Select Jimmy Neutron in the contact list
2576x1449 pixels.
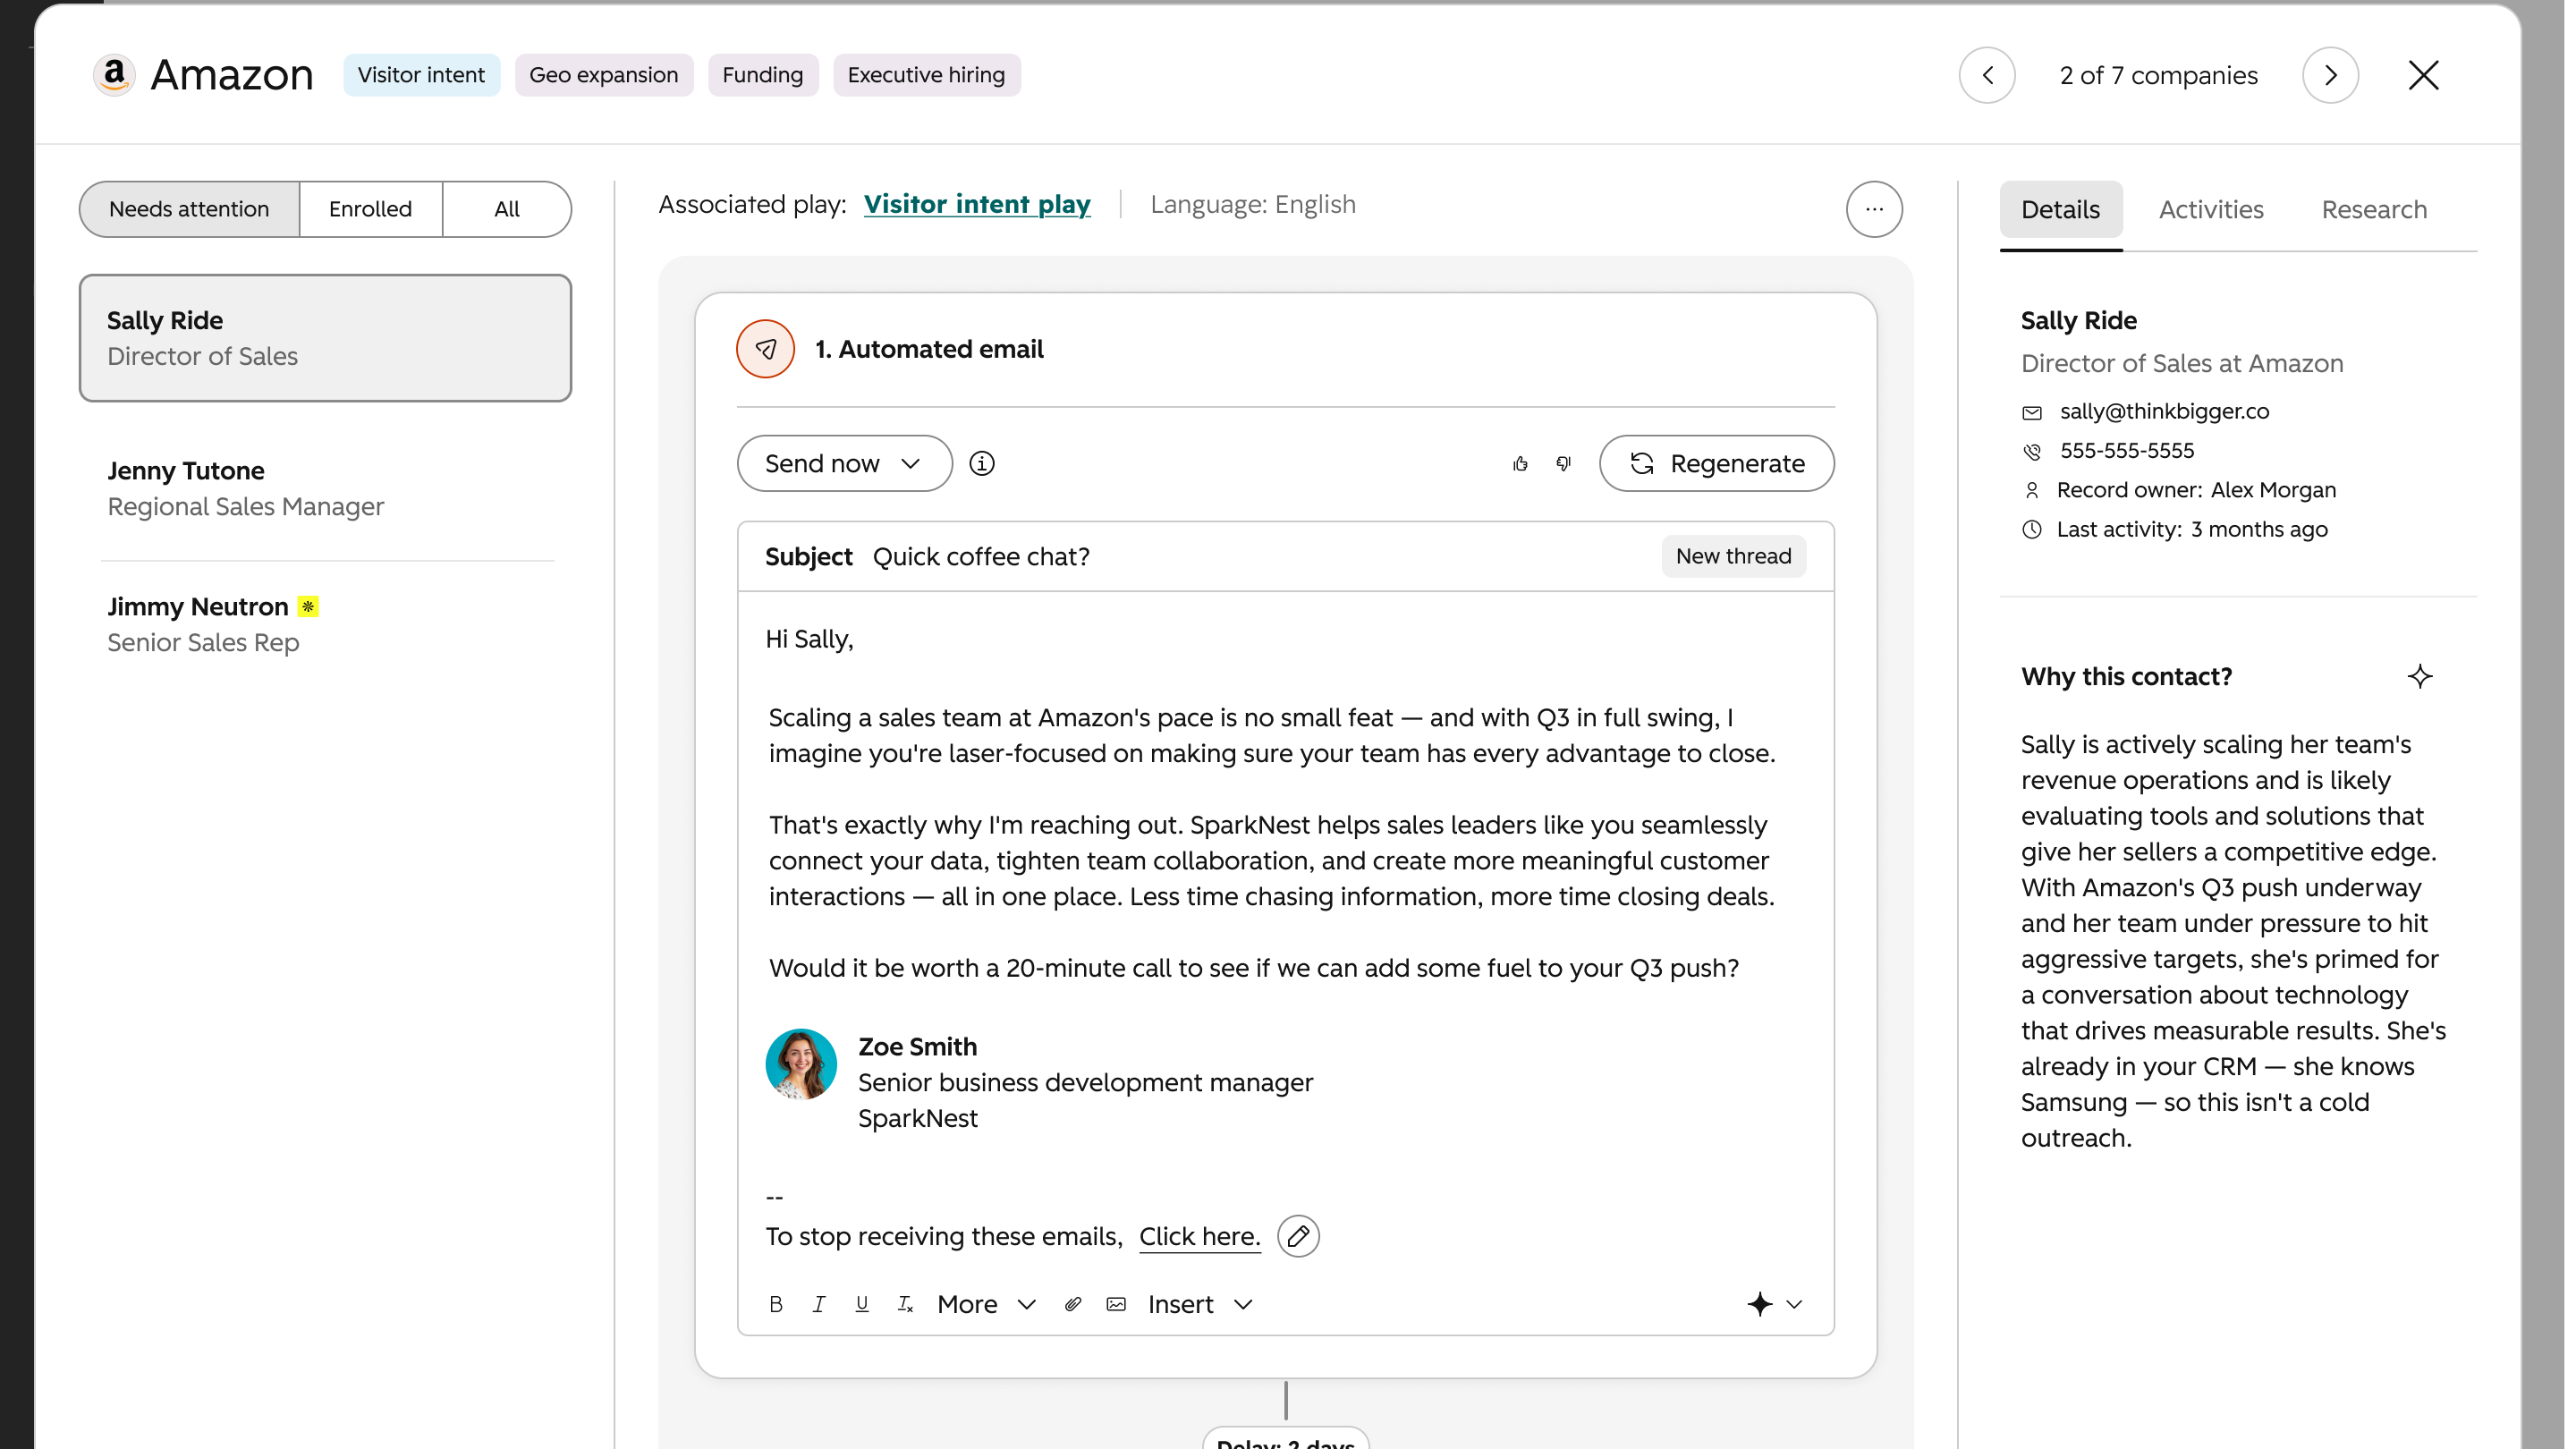[x=325, y=625]
